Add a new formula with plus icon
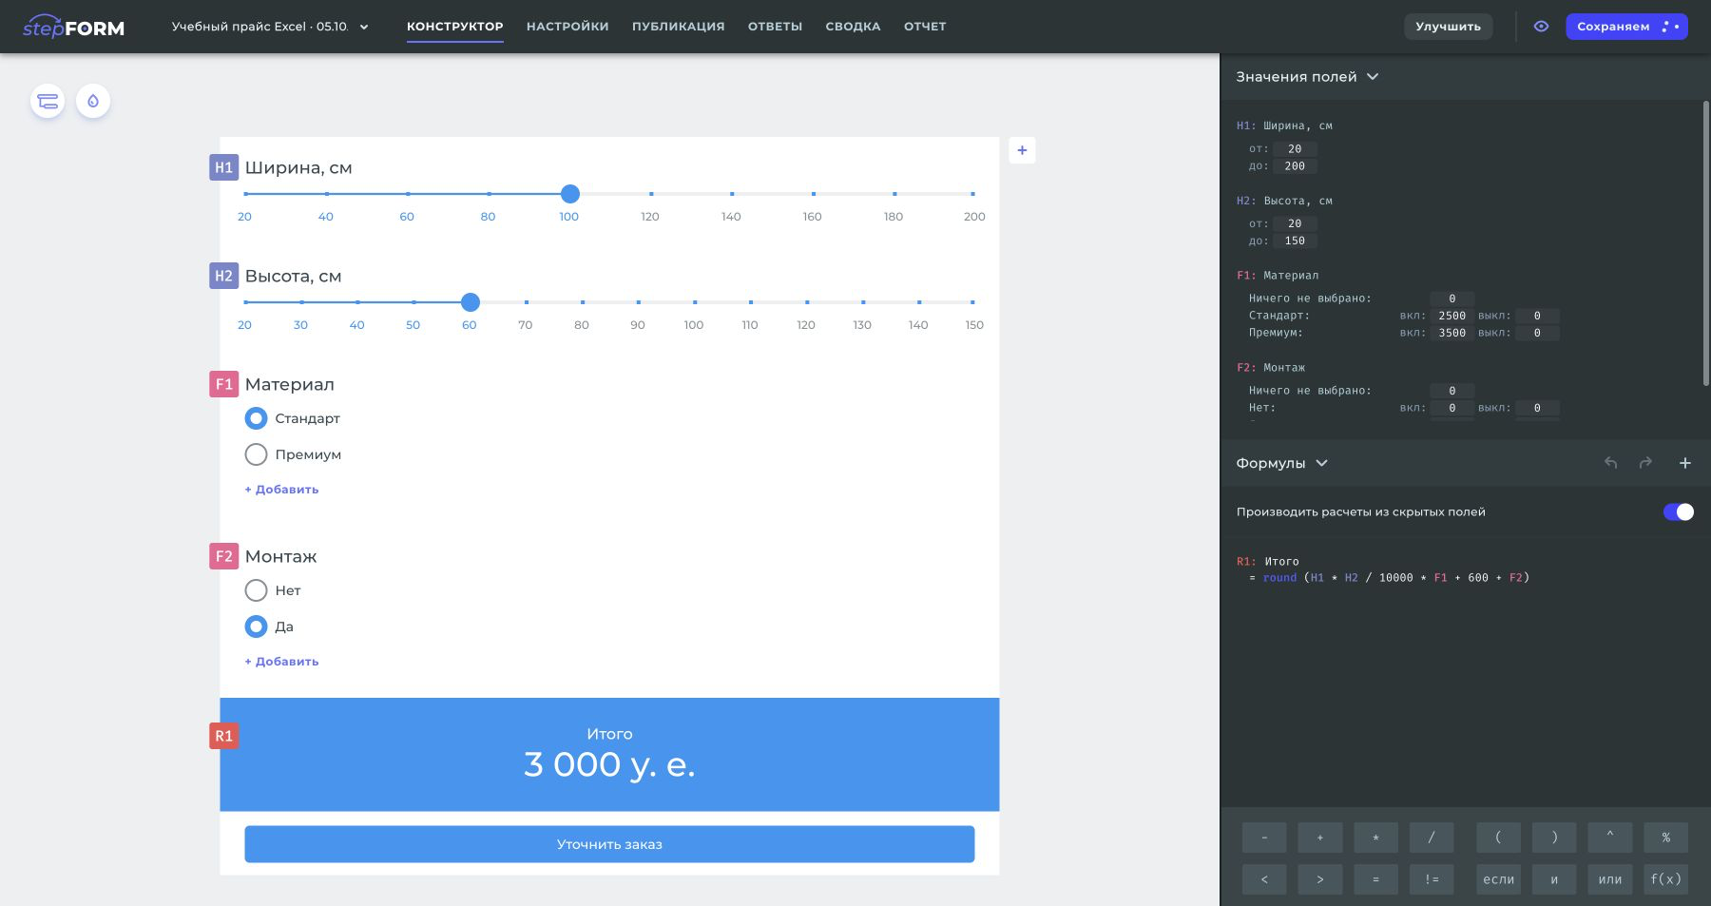Image resolution: width=1711 pixels, height=906 pixels. 1684,463
